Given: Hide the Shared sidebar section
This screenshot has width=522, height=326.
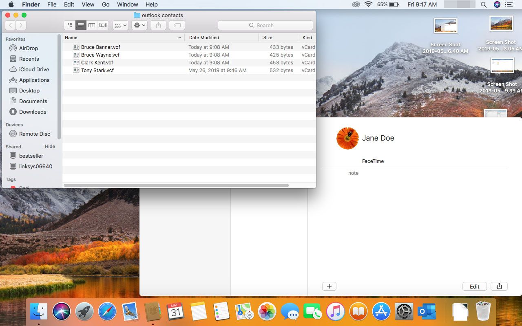Looking at the screenshot, I should pos(50,146).
